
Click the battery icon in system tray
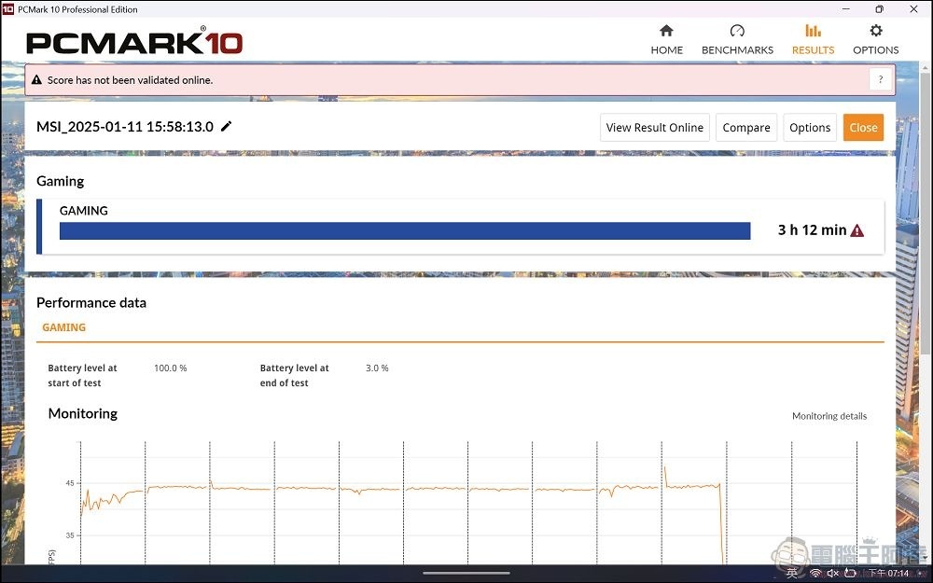[850, 573]
